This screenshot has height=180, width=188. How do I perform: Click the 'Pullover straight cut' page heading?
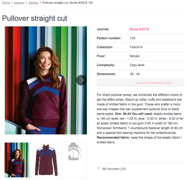pos(35,18)
